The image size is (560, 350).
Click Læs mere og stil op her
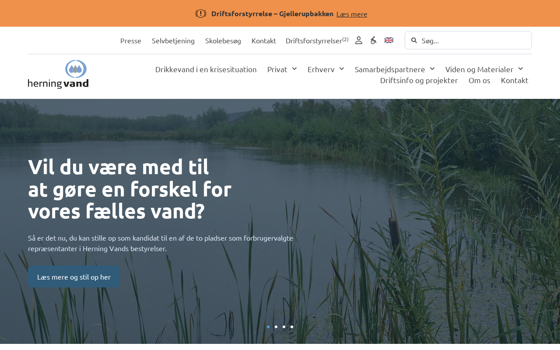coord(74,276)
